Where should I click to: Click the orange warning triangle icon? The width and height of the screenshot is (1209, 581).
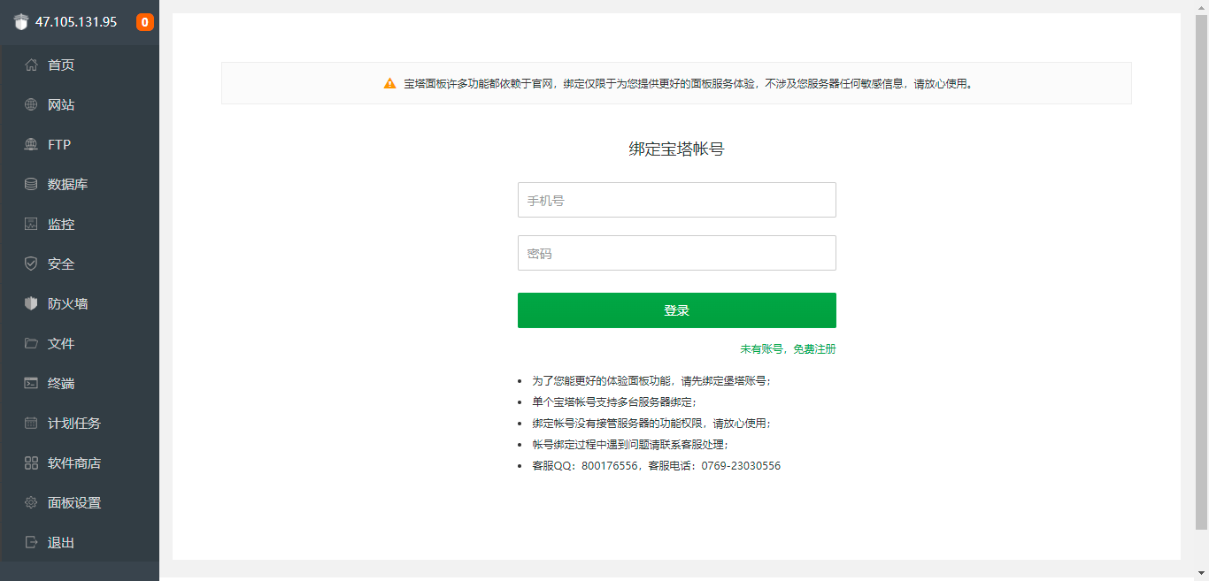point(389,83)
